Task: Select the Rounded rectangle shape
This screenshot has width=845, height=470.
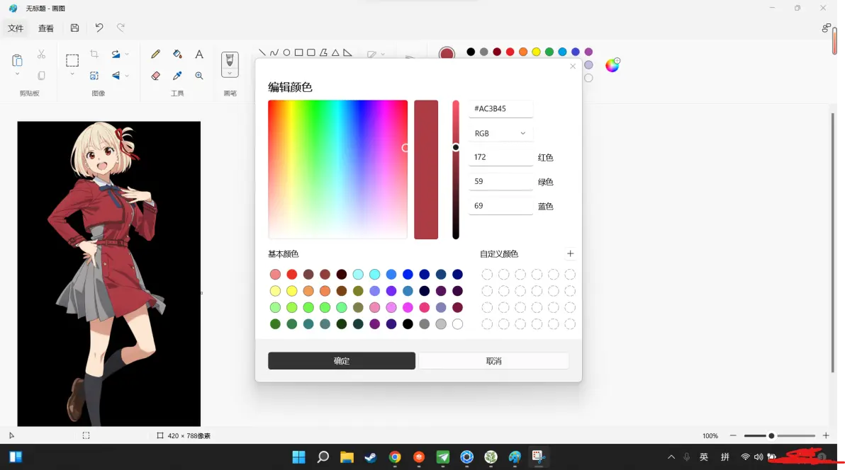Action: coord(311,53)
